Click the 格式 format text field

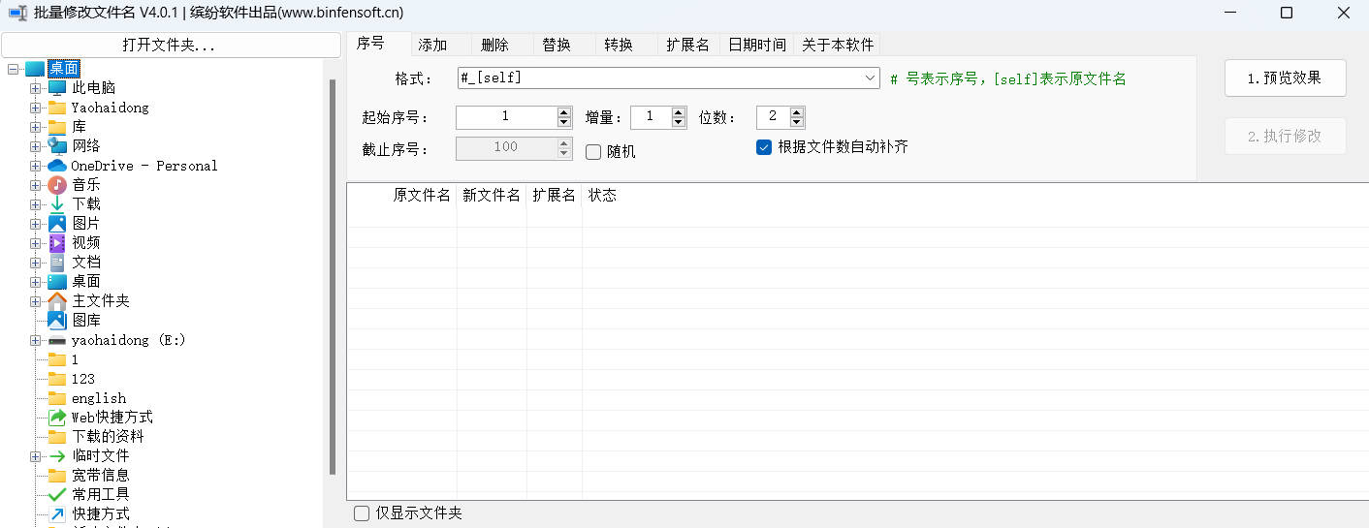(659, 78)
